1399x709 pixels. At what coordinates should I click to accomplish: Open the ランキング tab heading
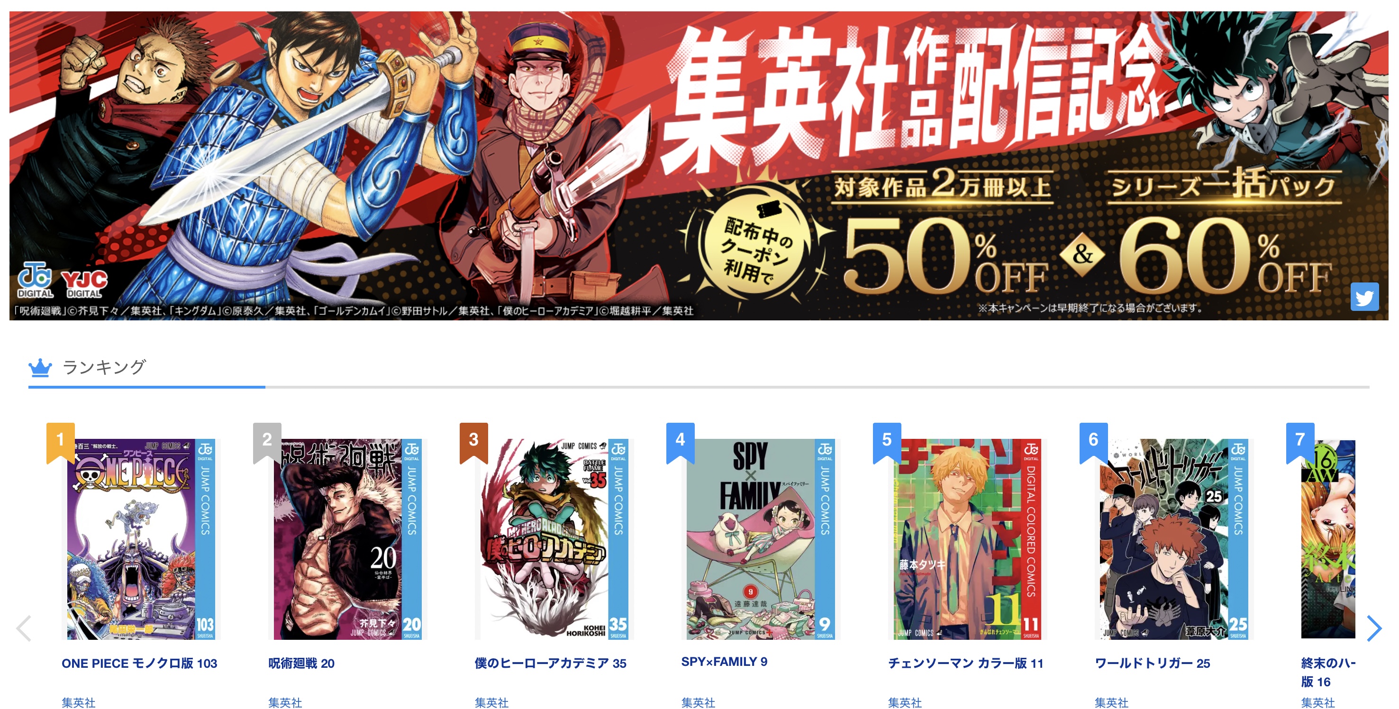click(104, 368)
